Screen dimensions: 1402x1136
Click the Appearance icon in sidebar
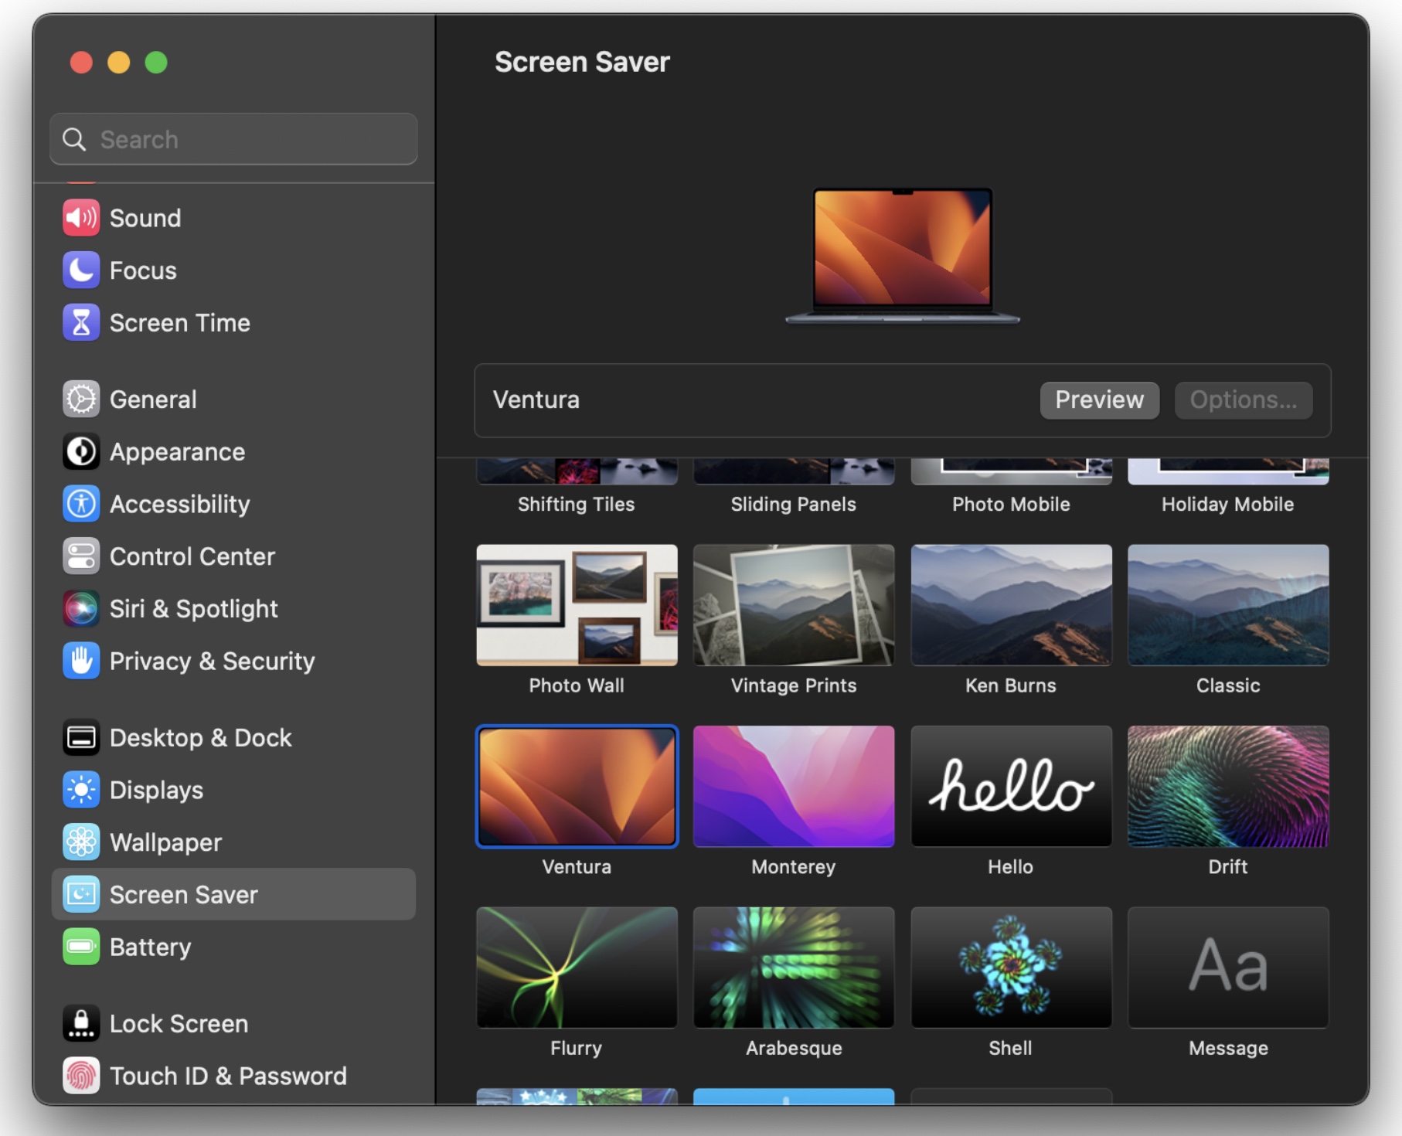click(x=81, y=451)
